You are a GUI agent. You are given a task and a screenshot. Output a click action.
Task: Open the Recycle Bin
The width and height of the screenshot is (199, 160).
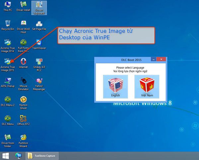[8, 25]
